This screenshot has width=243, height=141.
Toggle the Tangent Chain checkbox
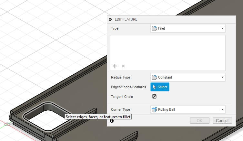click(154, 97)
